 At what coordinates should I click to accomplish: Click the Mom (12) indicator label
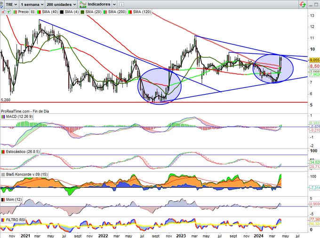(x=14, y=199)
